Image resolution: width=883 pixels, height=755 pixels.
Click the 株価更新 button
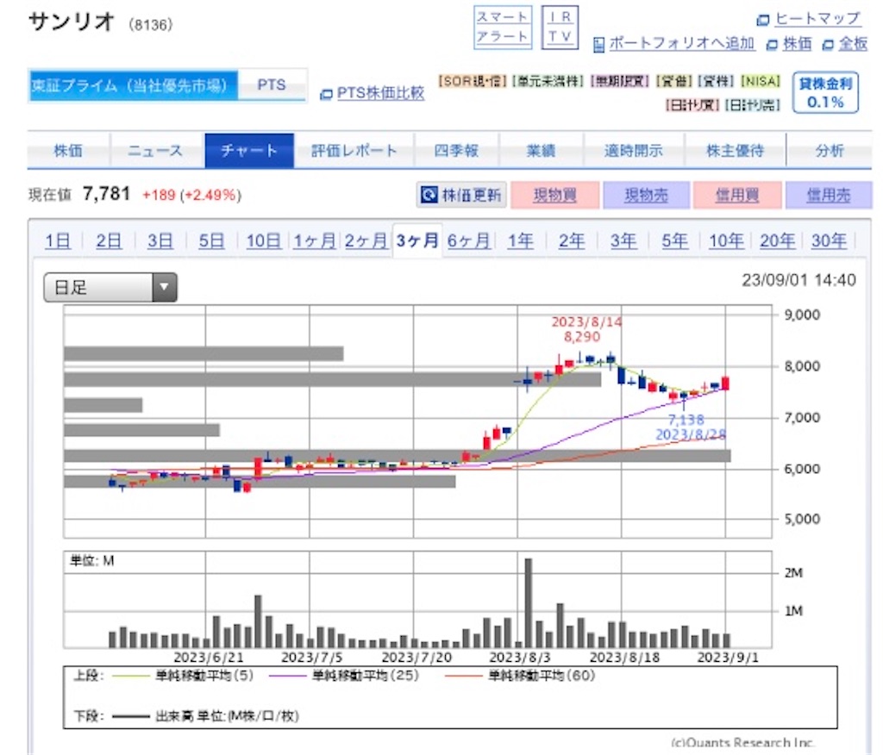461,195
